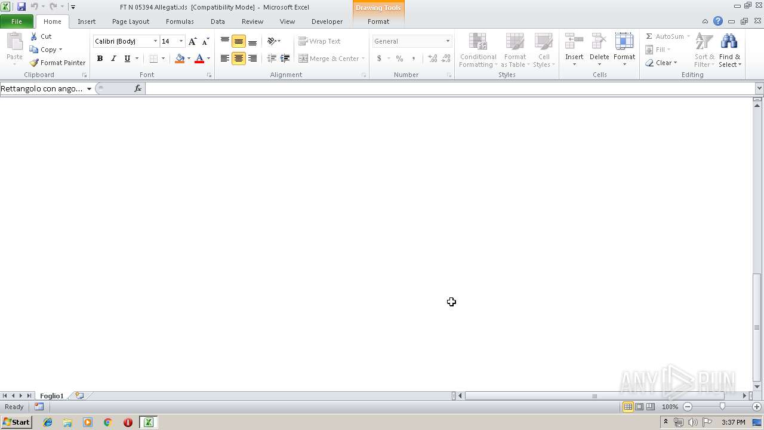This screenshot has height=430, width=764.
Task: Increase decimal places
Action: 433,59
